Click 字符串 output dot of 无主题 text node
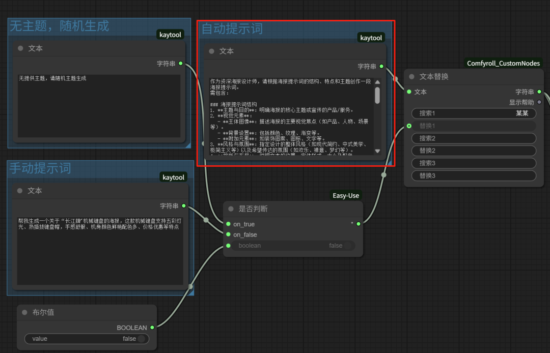The width and height of the screenshot is (550, 353). coord(181,64)
